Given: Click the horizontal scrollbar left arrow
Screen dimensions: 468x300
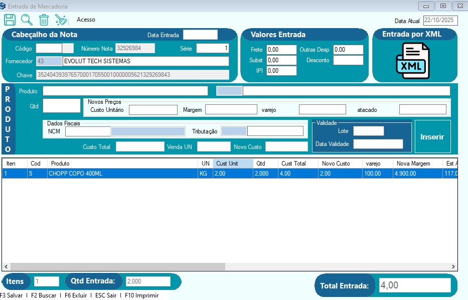Looking at the screenshot, I should click(6, 267).
